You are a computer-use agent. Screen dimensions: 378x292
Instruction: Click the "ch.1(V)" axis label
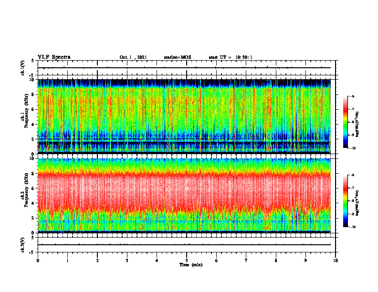(x=23, y=67)
